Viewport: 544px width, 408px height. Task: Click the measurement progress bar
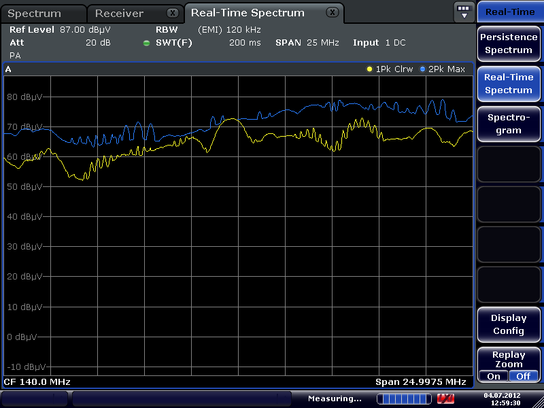point(403,398)
